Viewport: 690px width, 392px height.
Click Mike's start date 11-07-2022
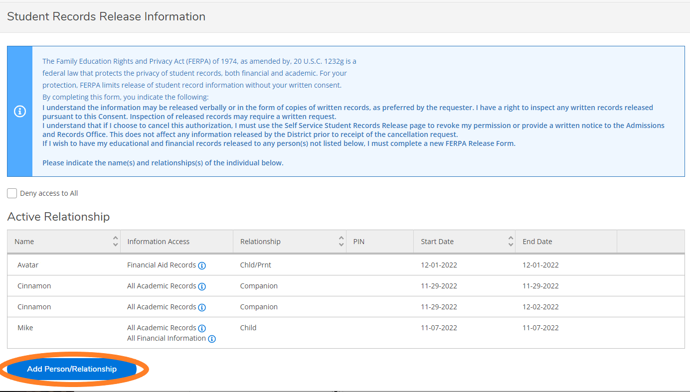click(x=439, y=328)
